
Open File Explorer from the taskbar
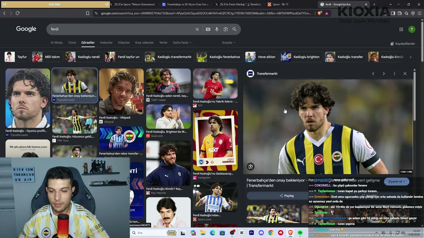tap(203, 233)
